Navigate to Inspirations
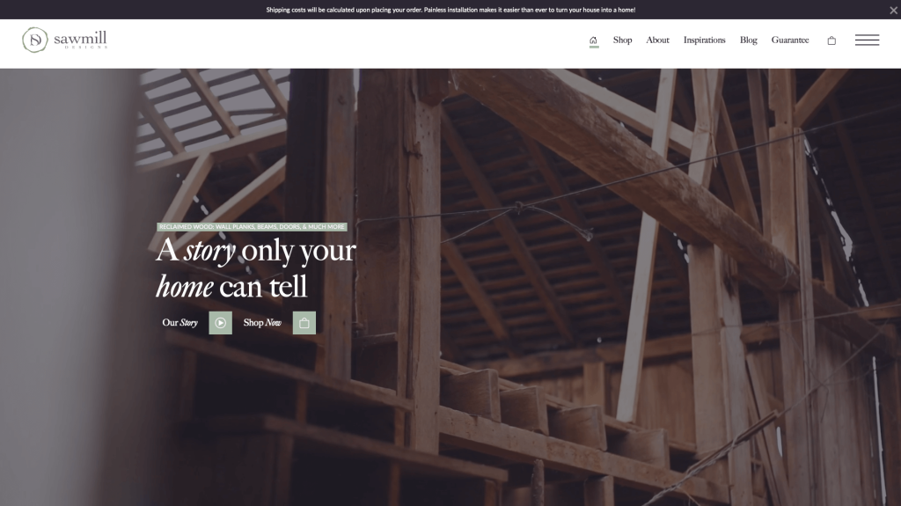Image resolution: width=901 pixels, height=506 pixels. point(705,40)
